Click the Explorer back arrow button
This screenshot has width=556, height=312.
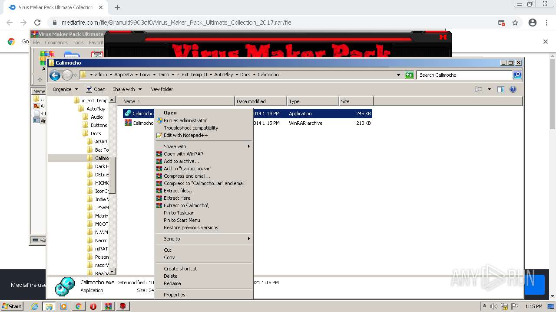pyautogui.click(x=55, y=75)
